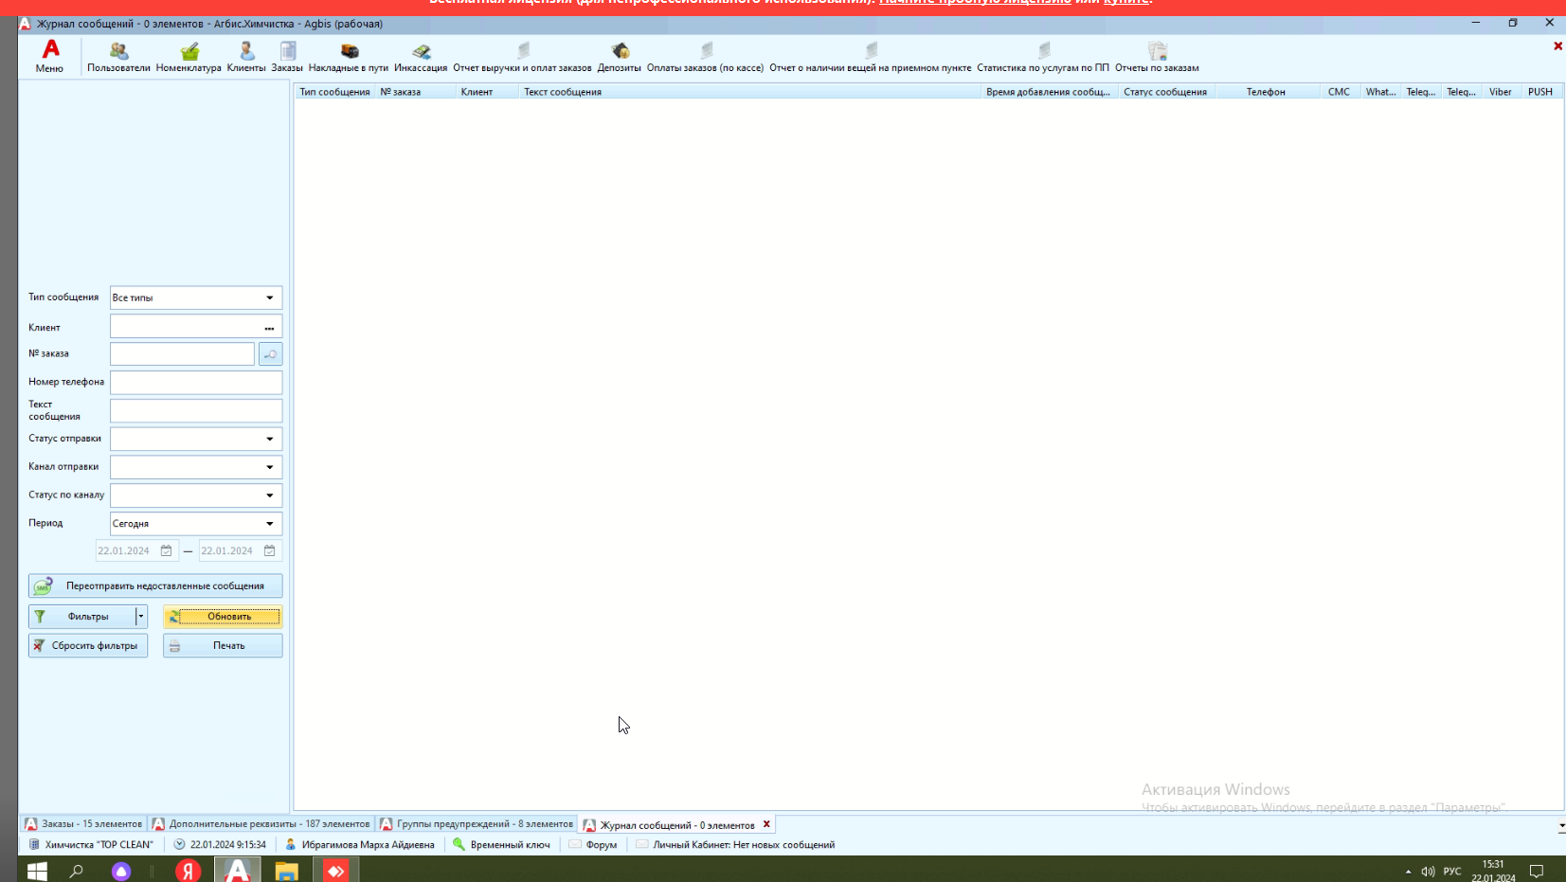Image resolution: width=1566 pixels, height=882 pixels.
Task: Open Клиенты toolbar item
Action: [x=246, y=56]
